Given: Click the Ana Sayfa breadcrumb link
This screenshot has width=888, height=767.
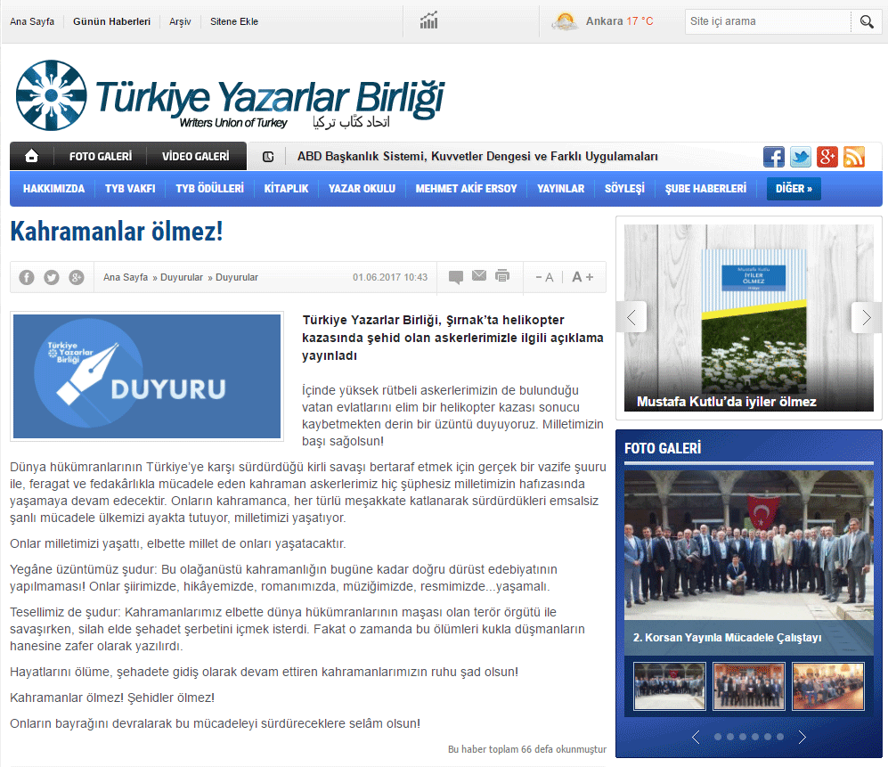Looking at the screenshot, I should pos(126,277).
